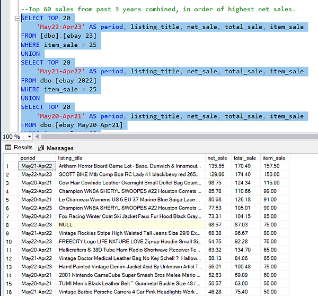The height and width of the screenshot is (296, 318).
Task: Click the Arkham Horror Board Game Lot cell
Action: pos(130,166)
